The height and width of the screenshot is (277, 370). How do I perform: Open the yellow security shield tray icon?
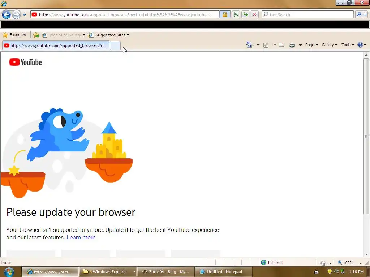click(330, 272)
